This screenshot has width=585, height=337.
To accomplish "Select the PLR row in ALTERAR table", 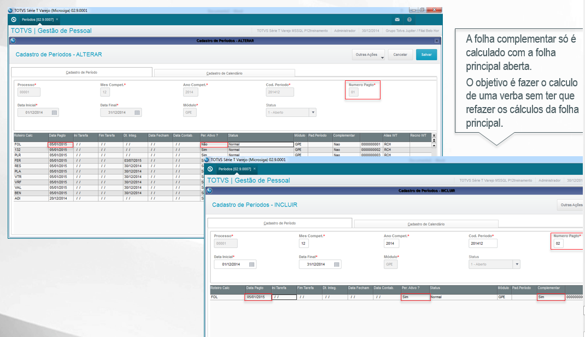I will (223, 155).
